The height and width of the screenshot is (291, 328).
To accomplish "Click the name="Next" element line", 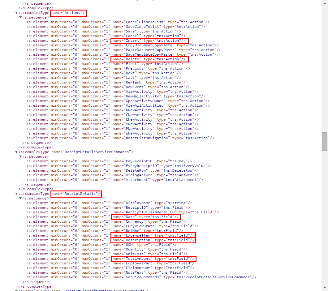I will [104, 73].
